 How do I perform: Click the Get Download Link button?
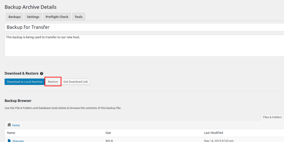76,82
